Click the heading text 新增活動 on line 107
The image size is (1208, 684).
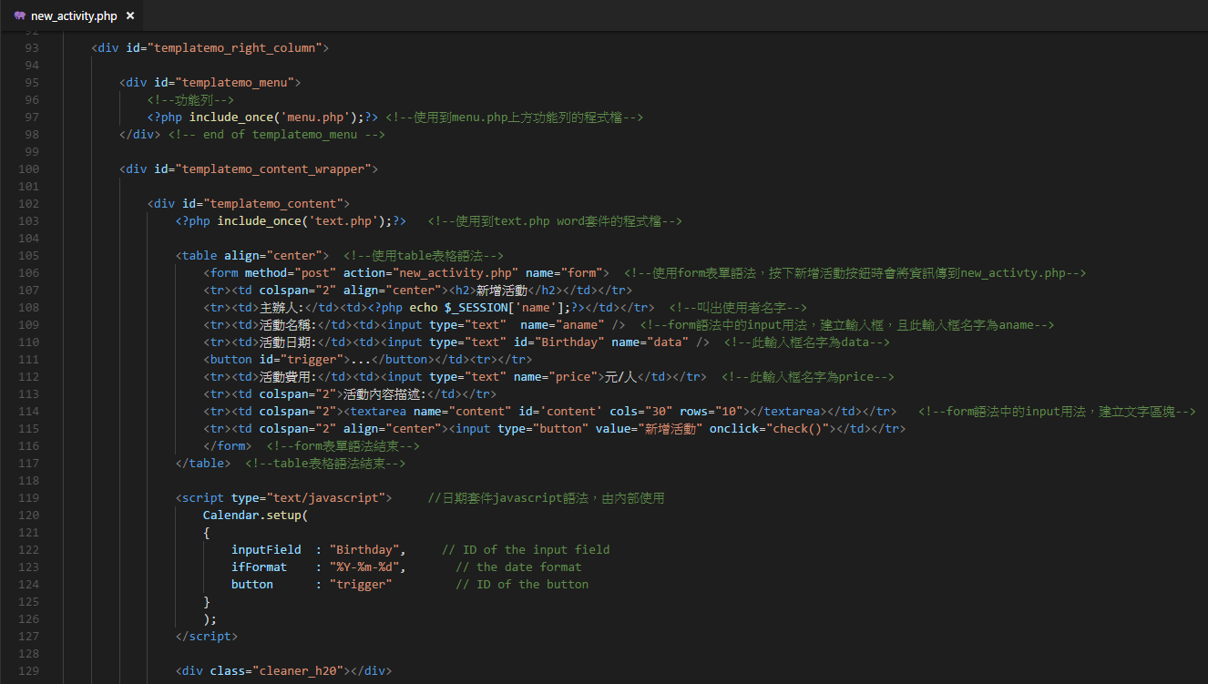502,290
